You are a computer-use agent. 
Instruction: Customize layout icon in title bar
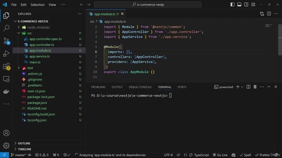coord(253,4)
